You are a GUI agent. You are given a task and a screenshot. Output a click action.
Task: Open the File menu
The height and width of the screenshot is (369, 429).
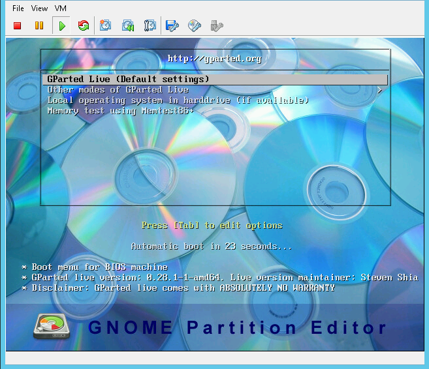coord(18,8)
